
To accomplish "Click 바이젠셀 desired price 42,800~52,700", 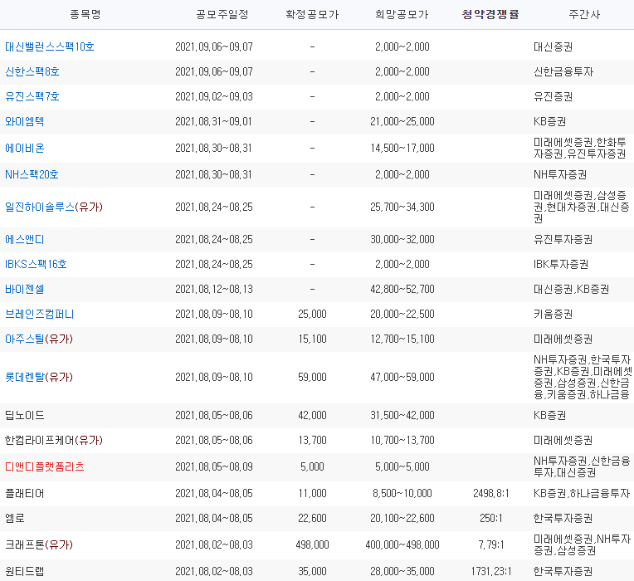I will (x=402, y=290).
